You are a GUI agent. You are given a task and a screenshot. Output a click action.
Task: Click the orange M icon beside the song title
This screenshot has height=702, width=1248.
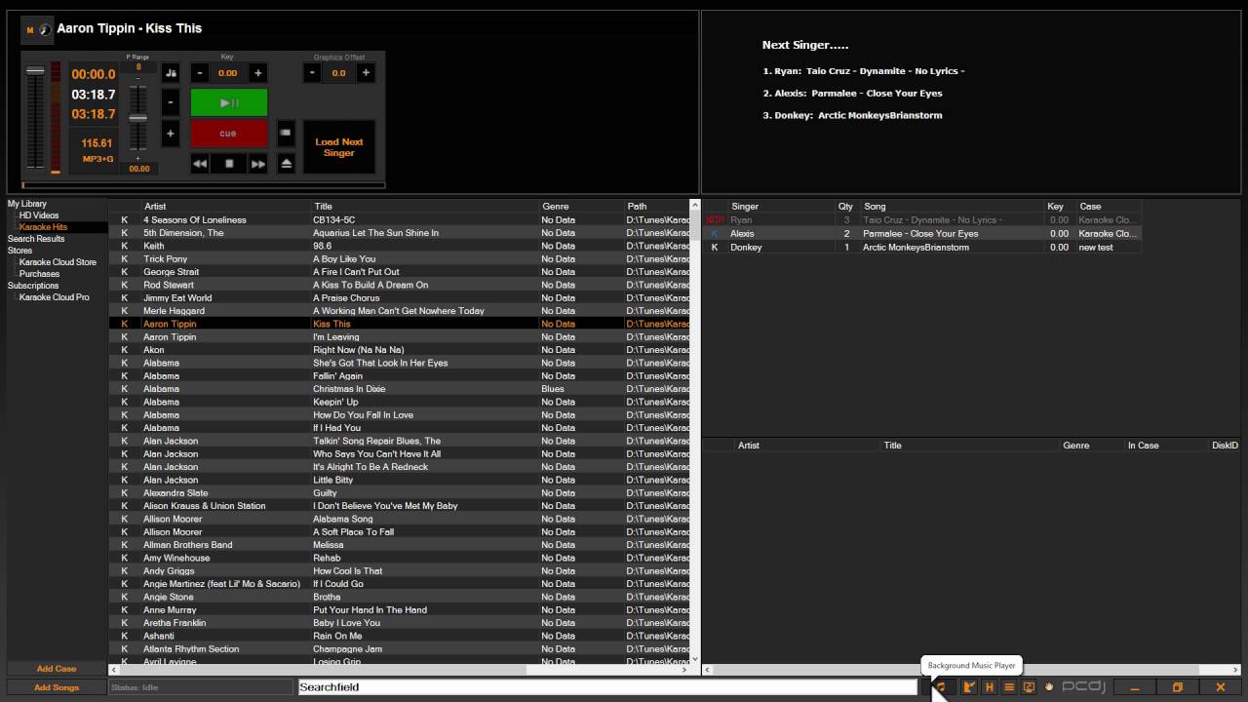(29, 30)
